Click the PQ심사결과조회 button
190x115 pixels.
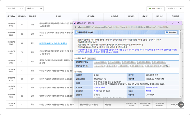(x=100, y=62)
